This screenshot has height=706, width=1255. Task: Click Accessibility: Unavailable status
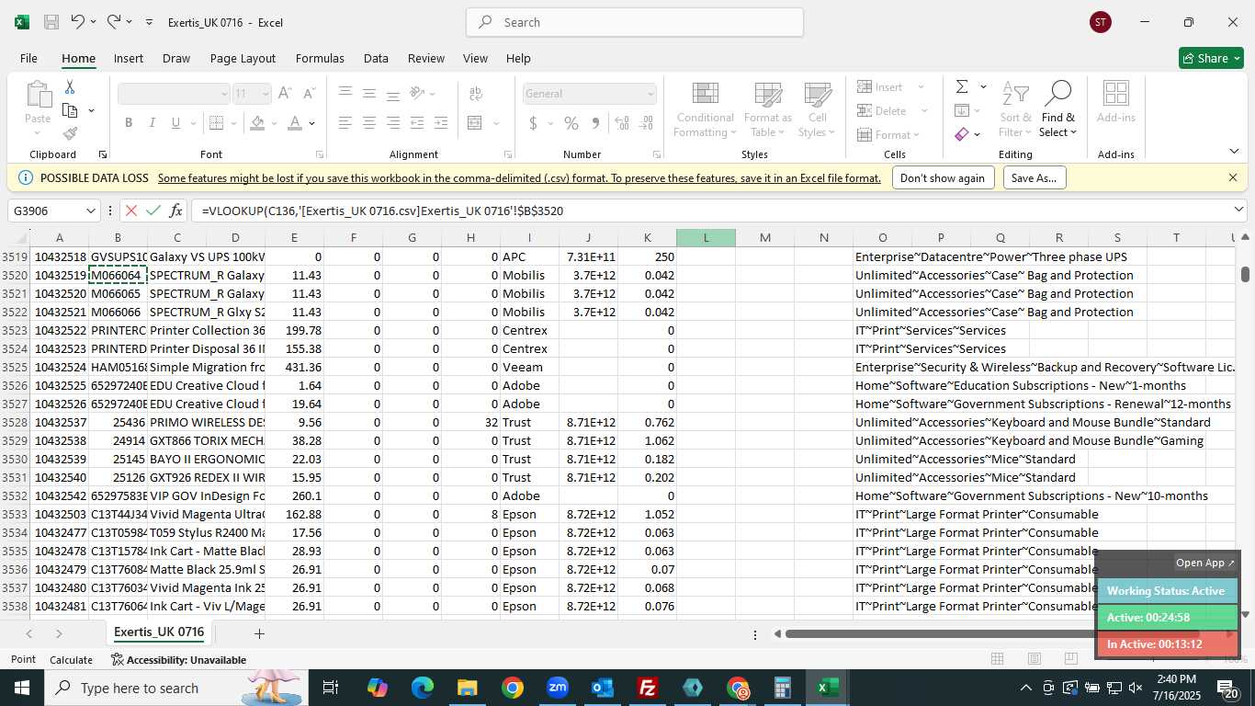click(x=178, y=660)
